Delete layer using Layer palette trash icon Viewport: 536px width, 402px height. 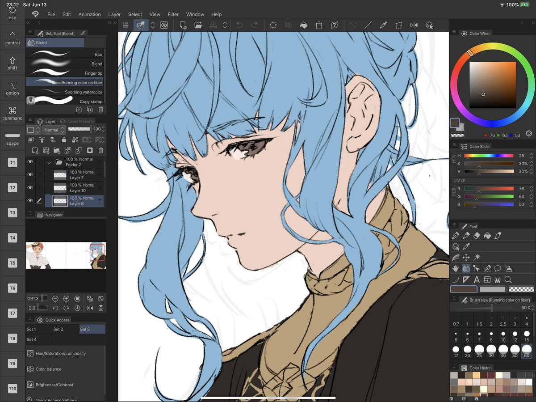point(101,151)
